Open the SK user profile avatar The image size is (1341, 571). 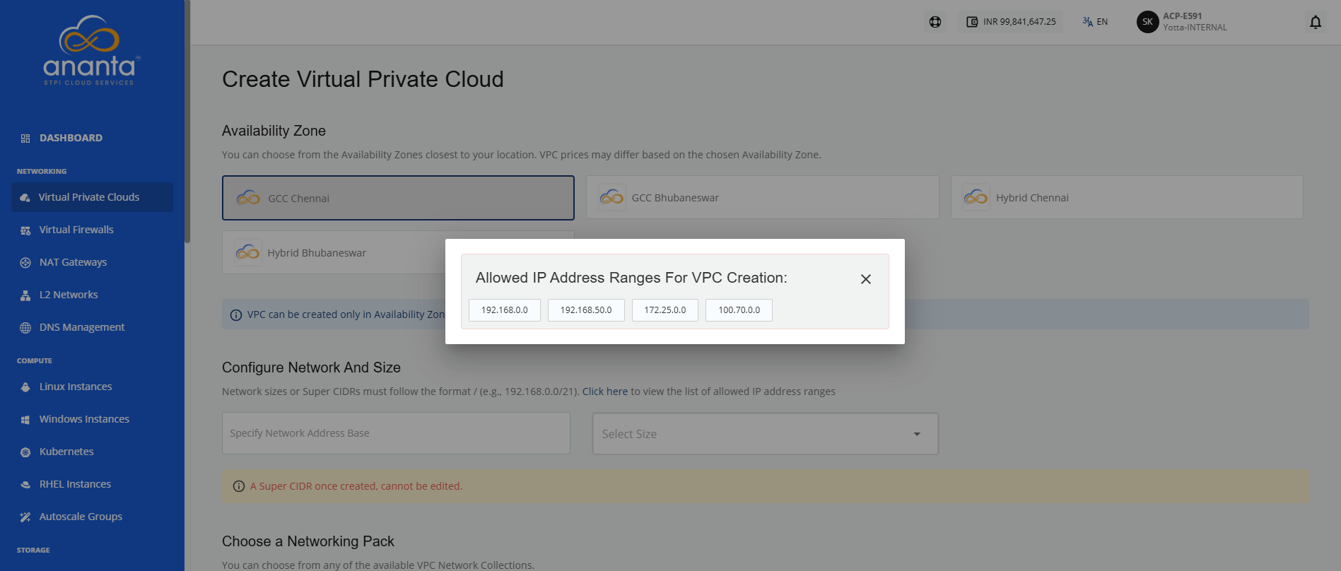tap(1147, 22)
